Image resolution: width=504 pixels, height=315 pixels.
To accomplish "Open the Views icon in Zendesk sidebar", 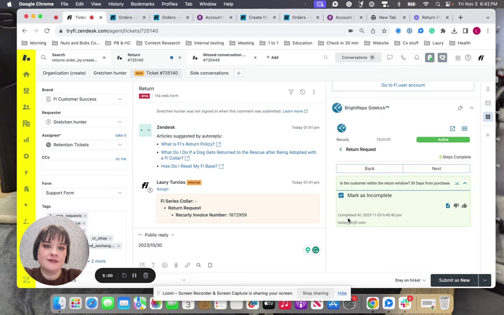I will [x=26, y=91].
